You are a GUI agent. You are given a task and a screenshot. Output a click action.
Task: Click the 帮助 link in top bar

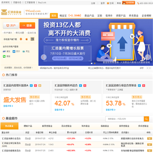pyautogui.click(x=119, y=3)
